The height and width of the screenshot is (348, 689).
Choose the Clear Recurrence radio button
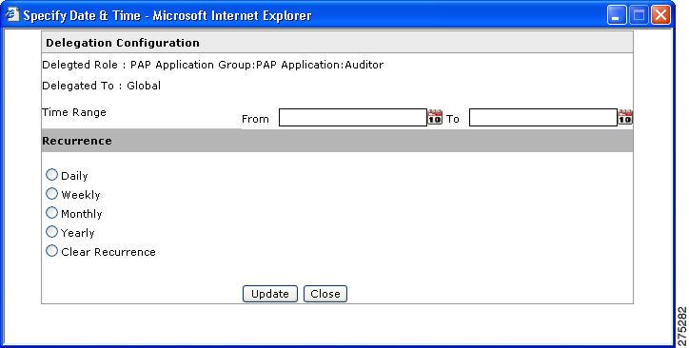(x=51, y=251)
